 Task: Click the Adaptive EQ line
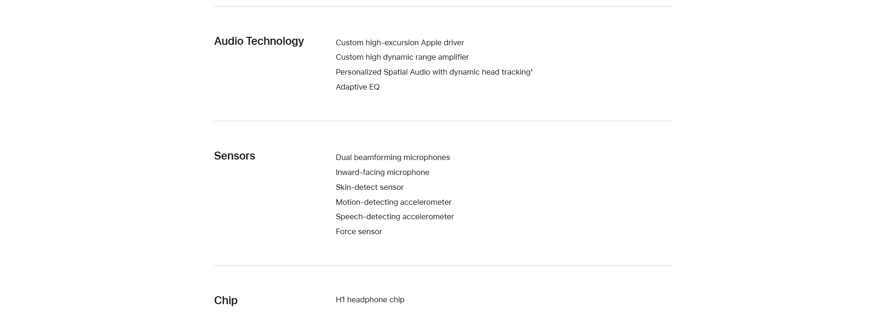pyautogui.click(x=358, y=87)
